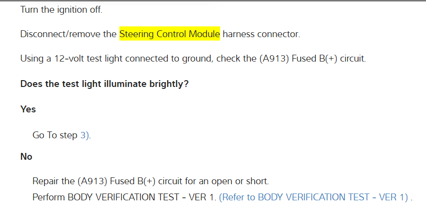The width and height of the screenshot is (426, 214).
Task: Click the highlighted Steering Control Module text
Action: click(169, 34)
